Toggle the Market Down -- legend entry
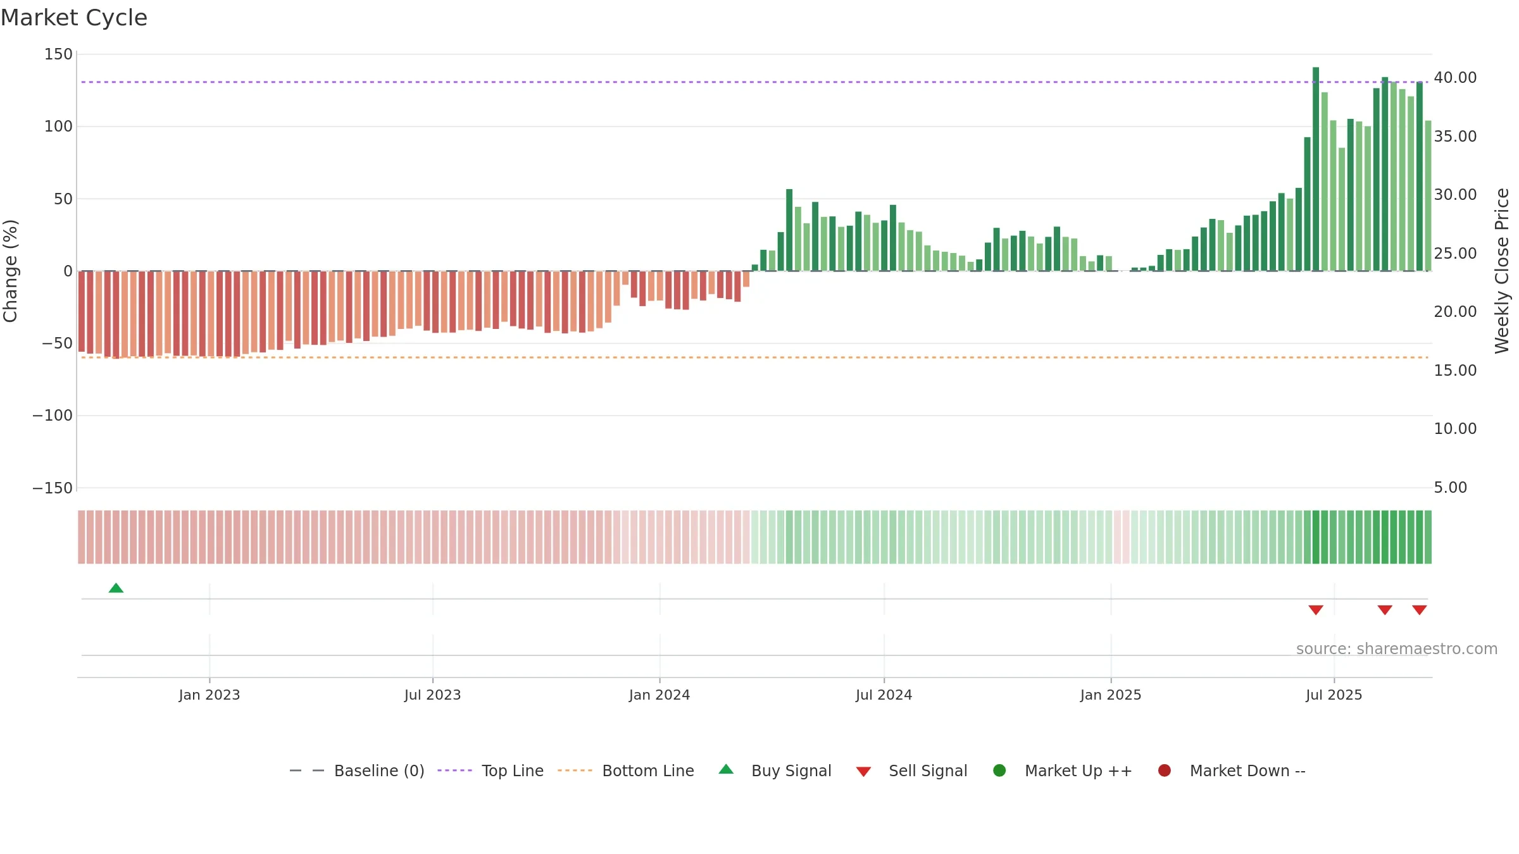Viewport: 1519px width, 854px height. [1232, 770]
